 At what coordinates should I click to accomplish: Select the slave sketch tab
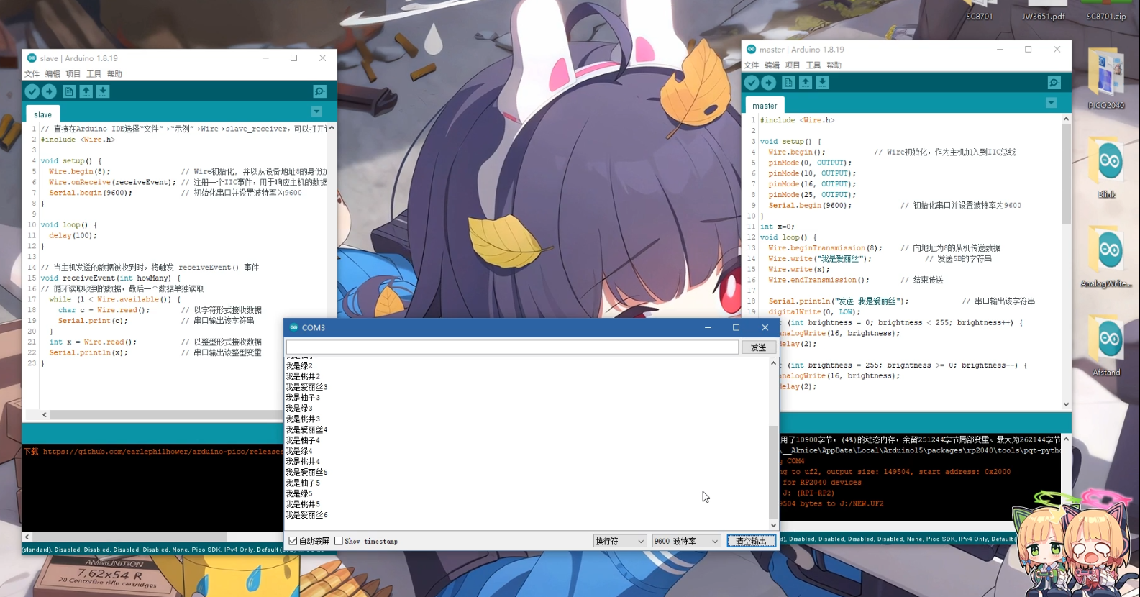(x=42, y=114)
